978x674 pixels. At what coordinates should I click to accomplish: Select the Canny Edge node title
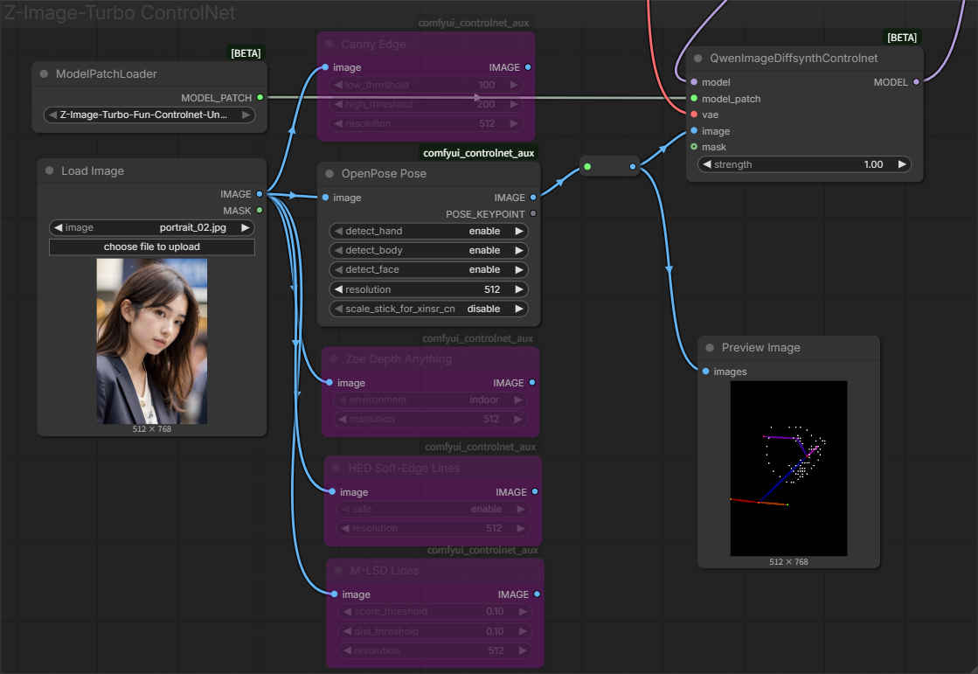pyautogui.click(x=373, y=45)
